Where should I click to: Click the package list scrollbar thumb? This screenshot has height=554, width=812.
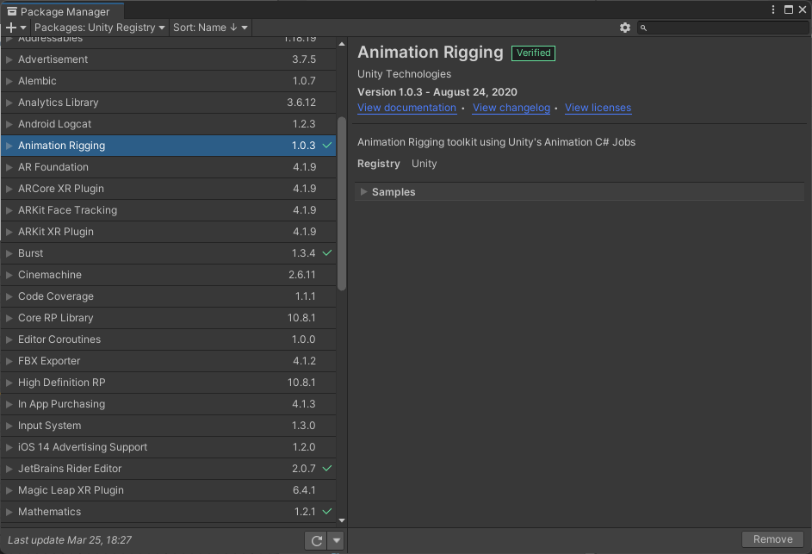pyautogui.click(x=341, y=203)
